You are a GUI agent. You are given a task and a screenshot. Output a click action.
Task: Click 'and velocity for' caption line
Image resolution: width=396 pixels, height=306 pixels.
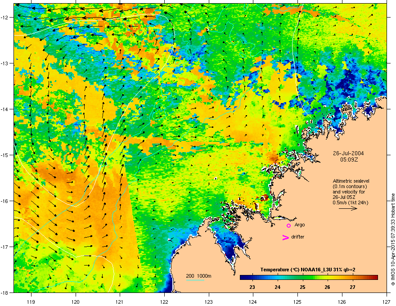349,192
